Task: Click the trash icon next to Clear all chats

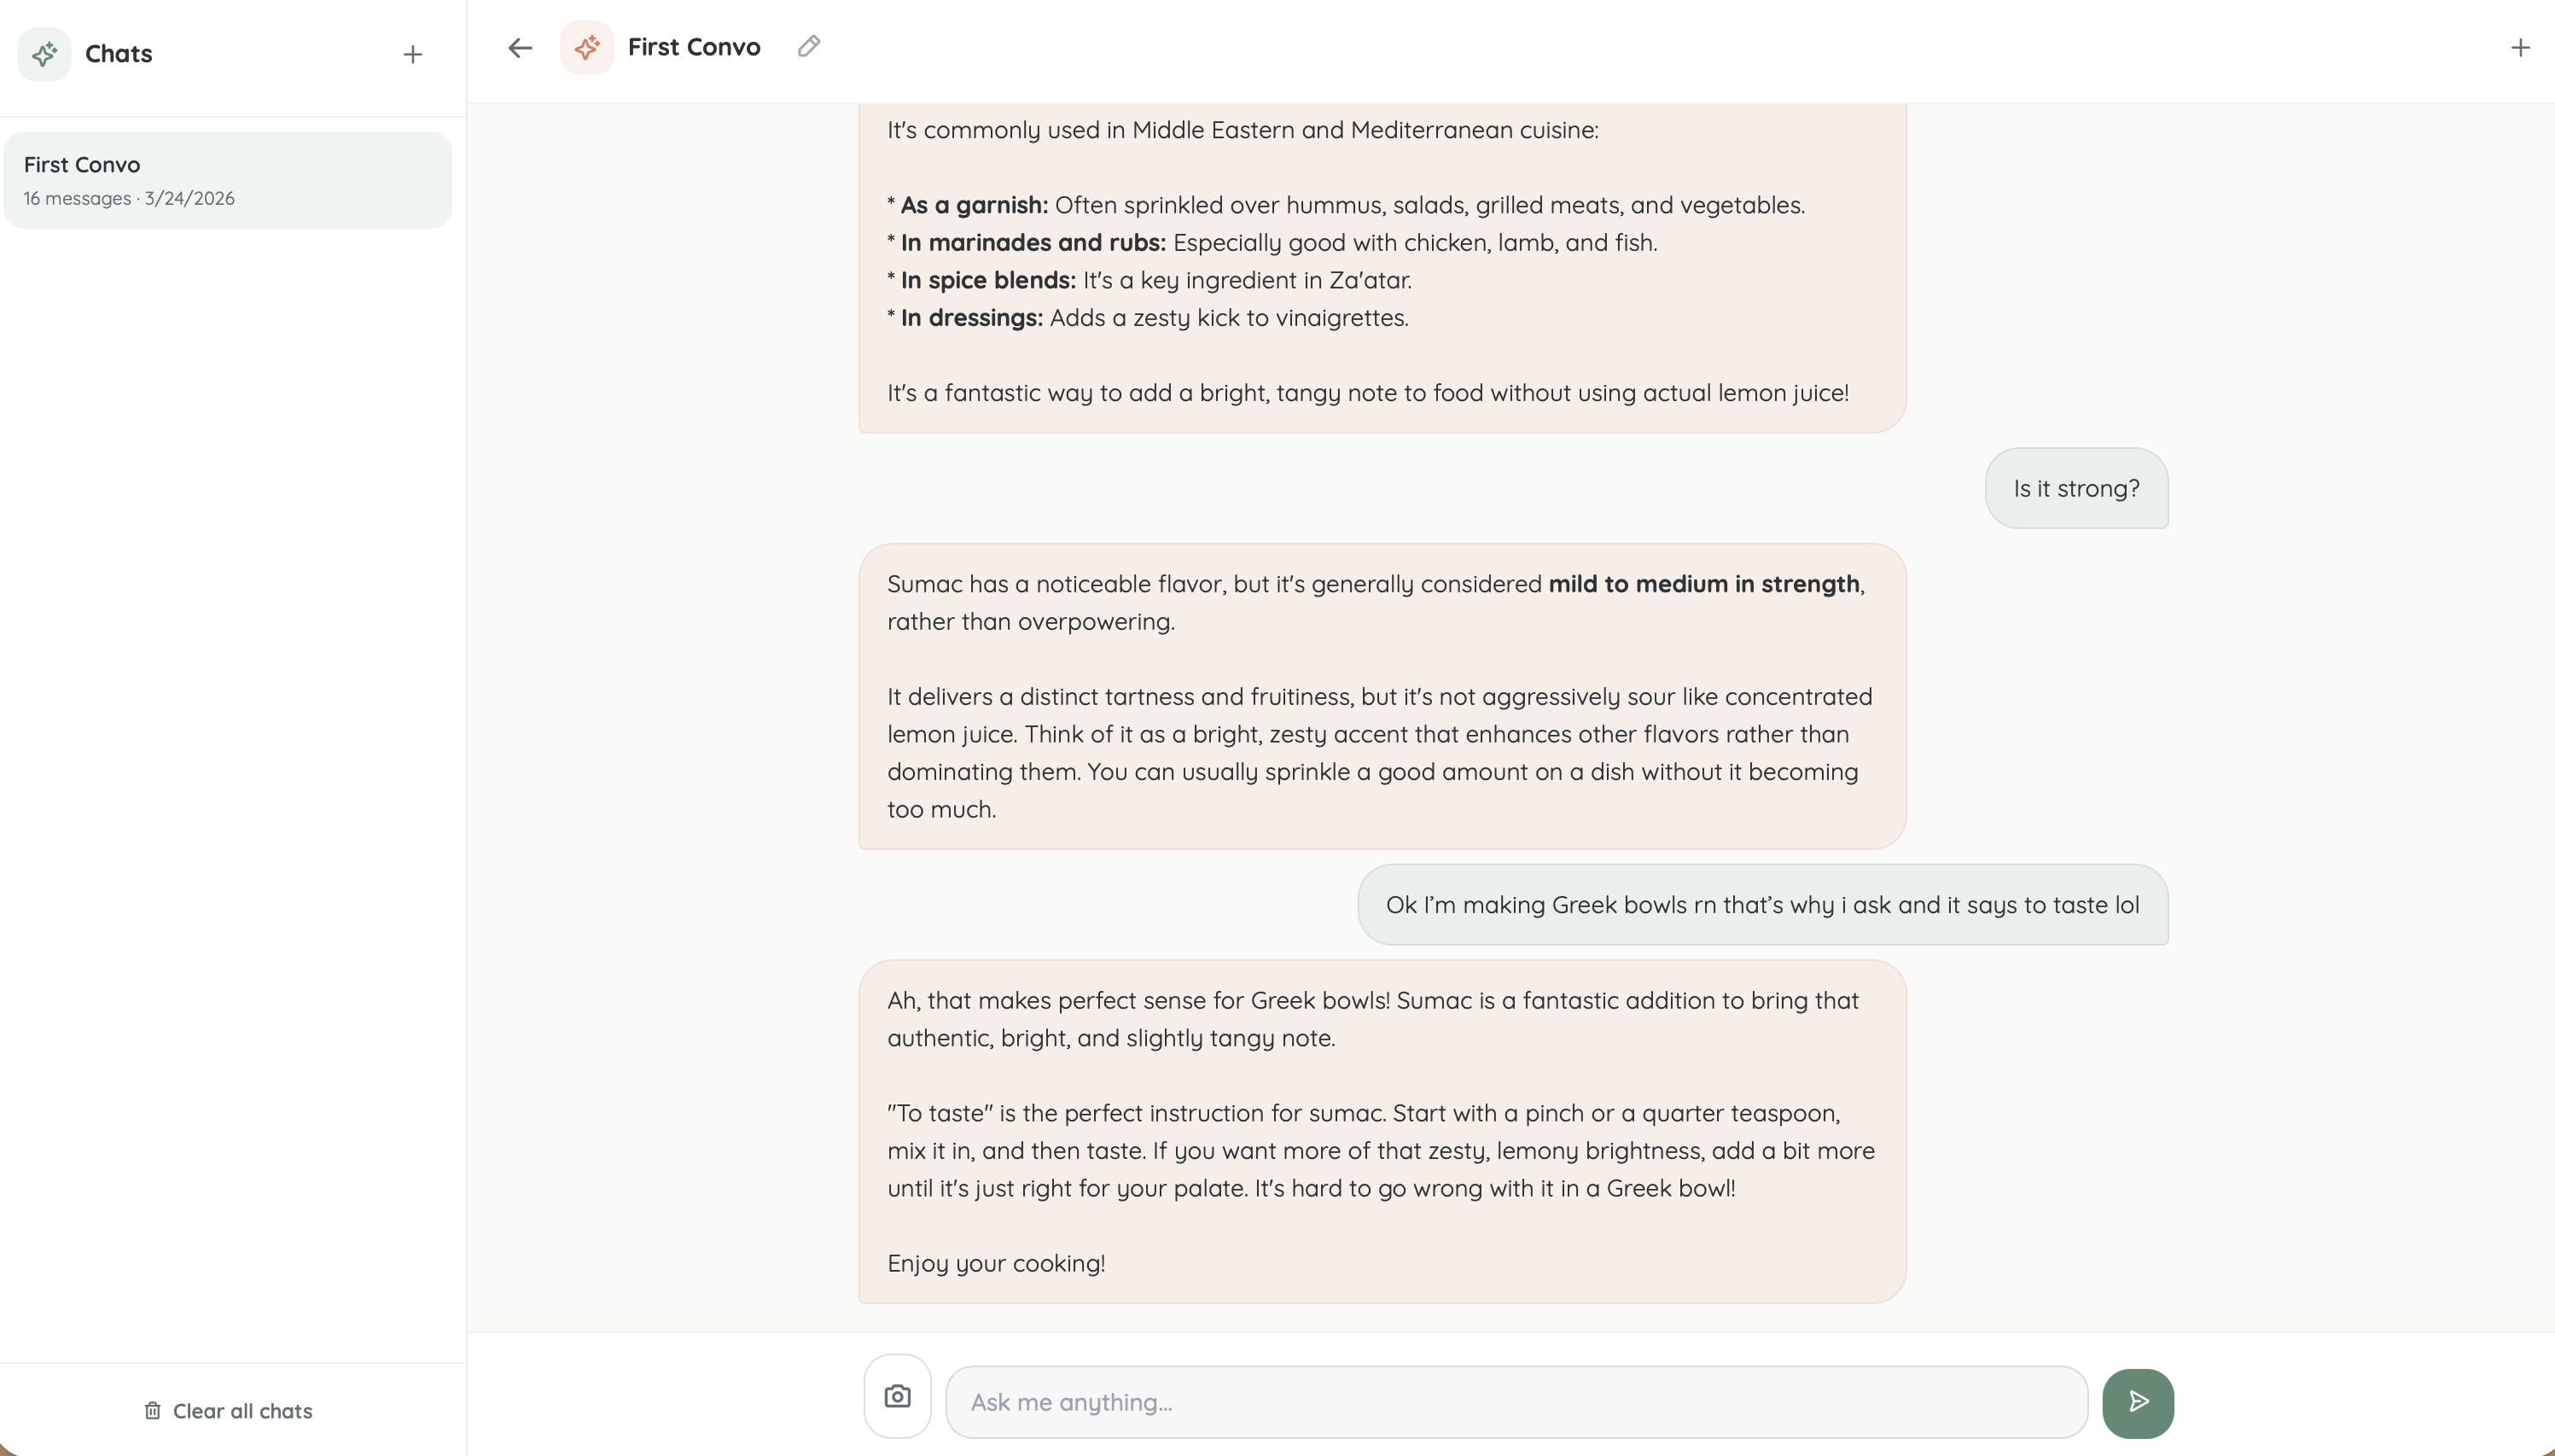Action: coord(152,1410)
